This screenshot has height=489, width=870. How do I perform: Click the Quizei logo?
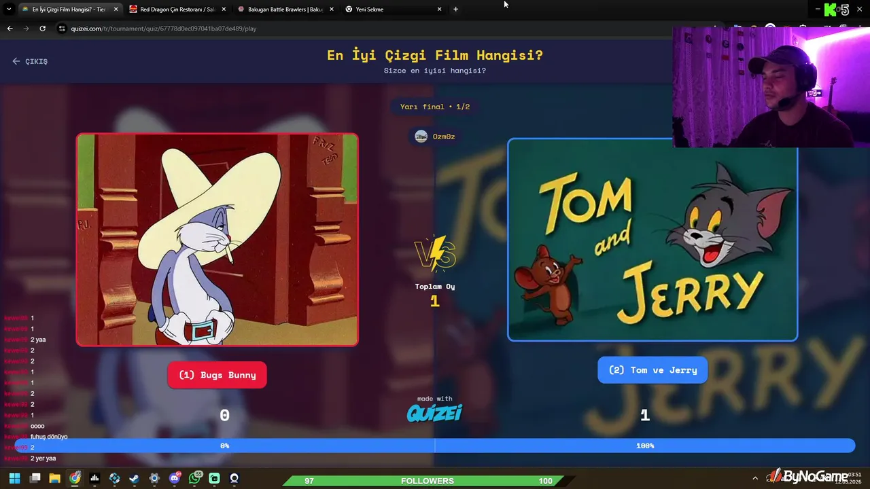click(434, 412)
